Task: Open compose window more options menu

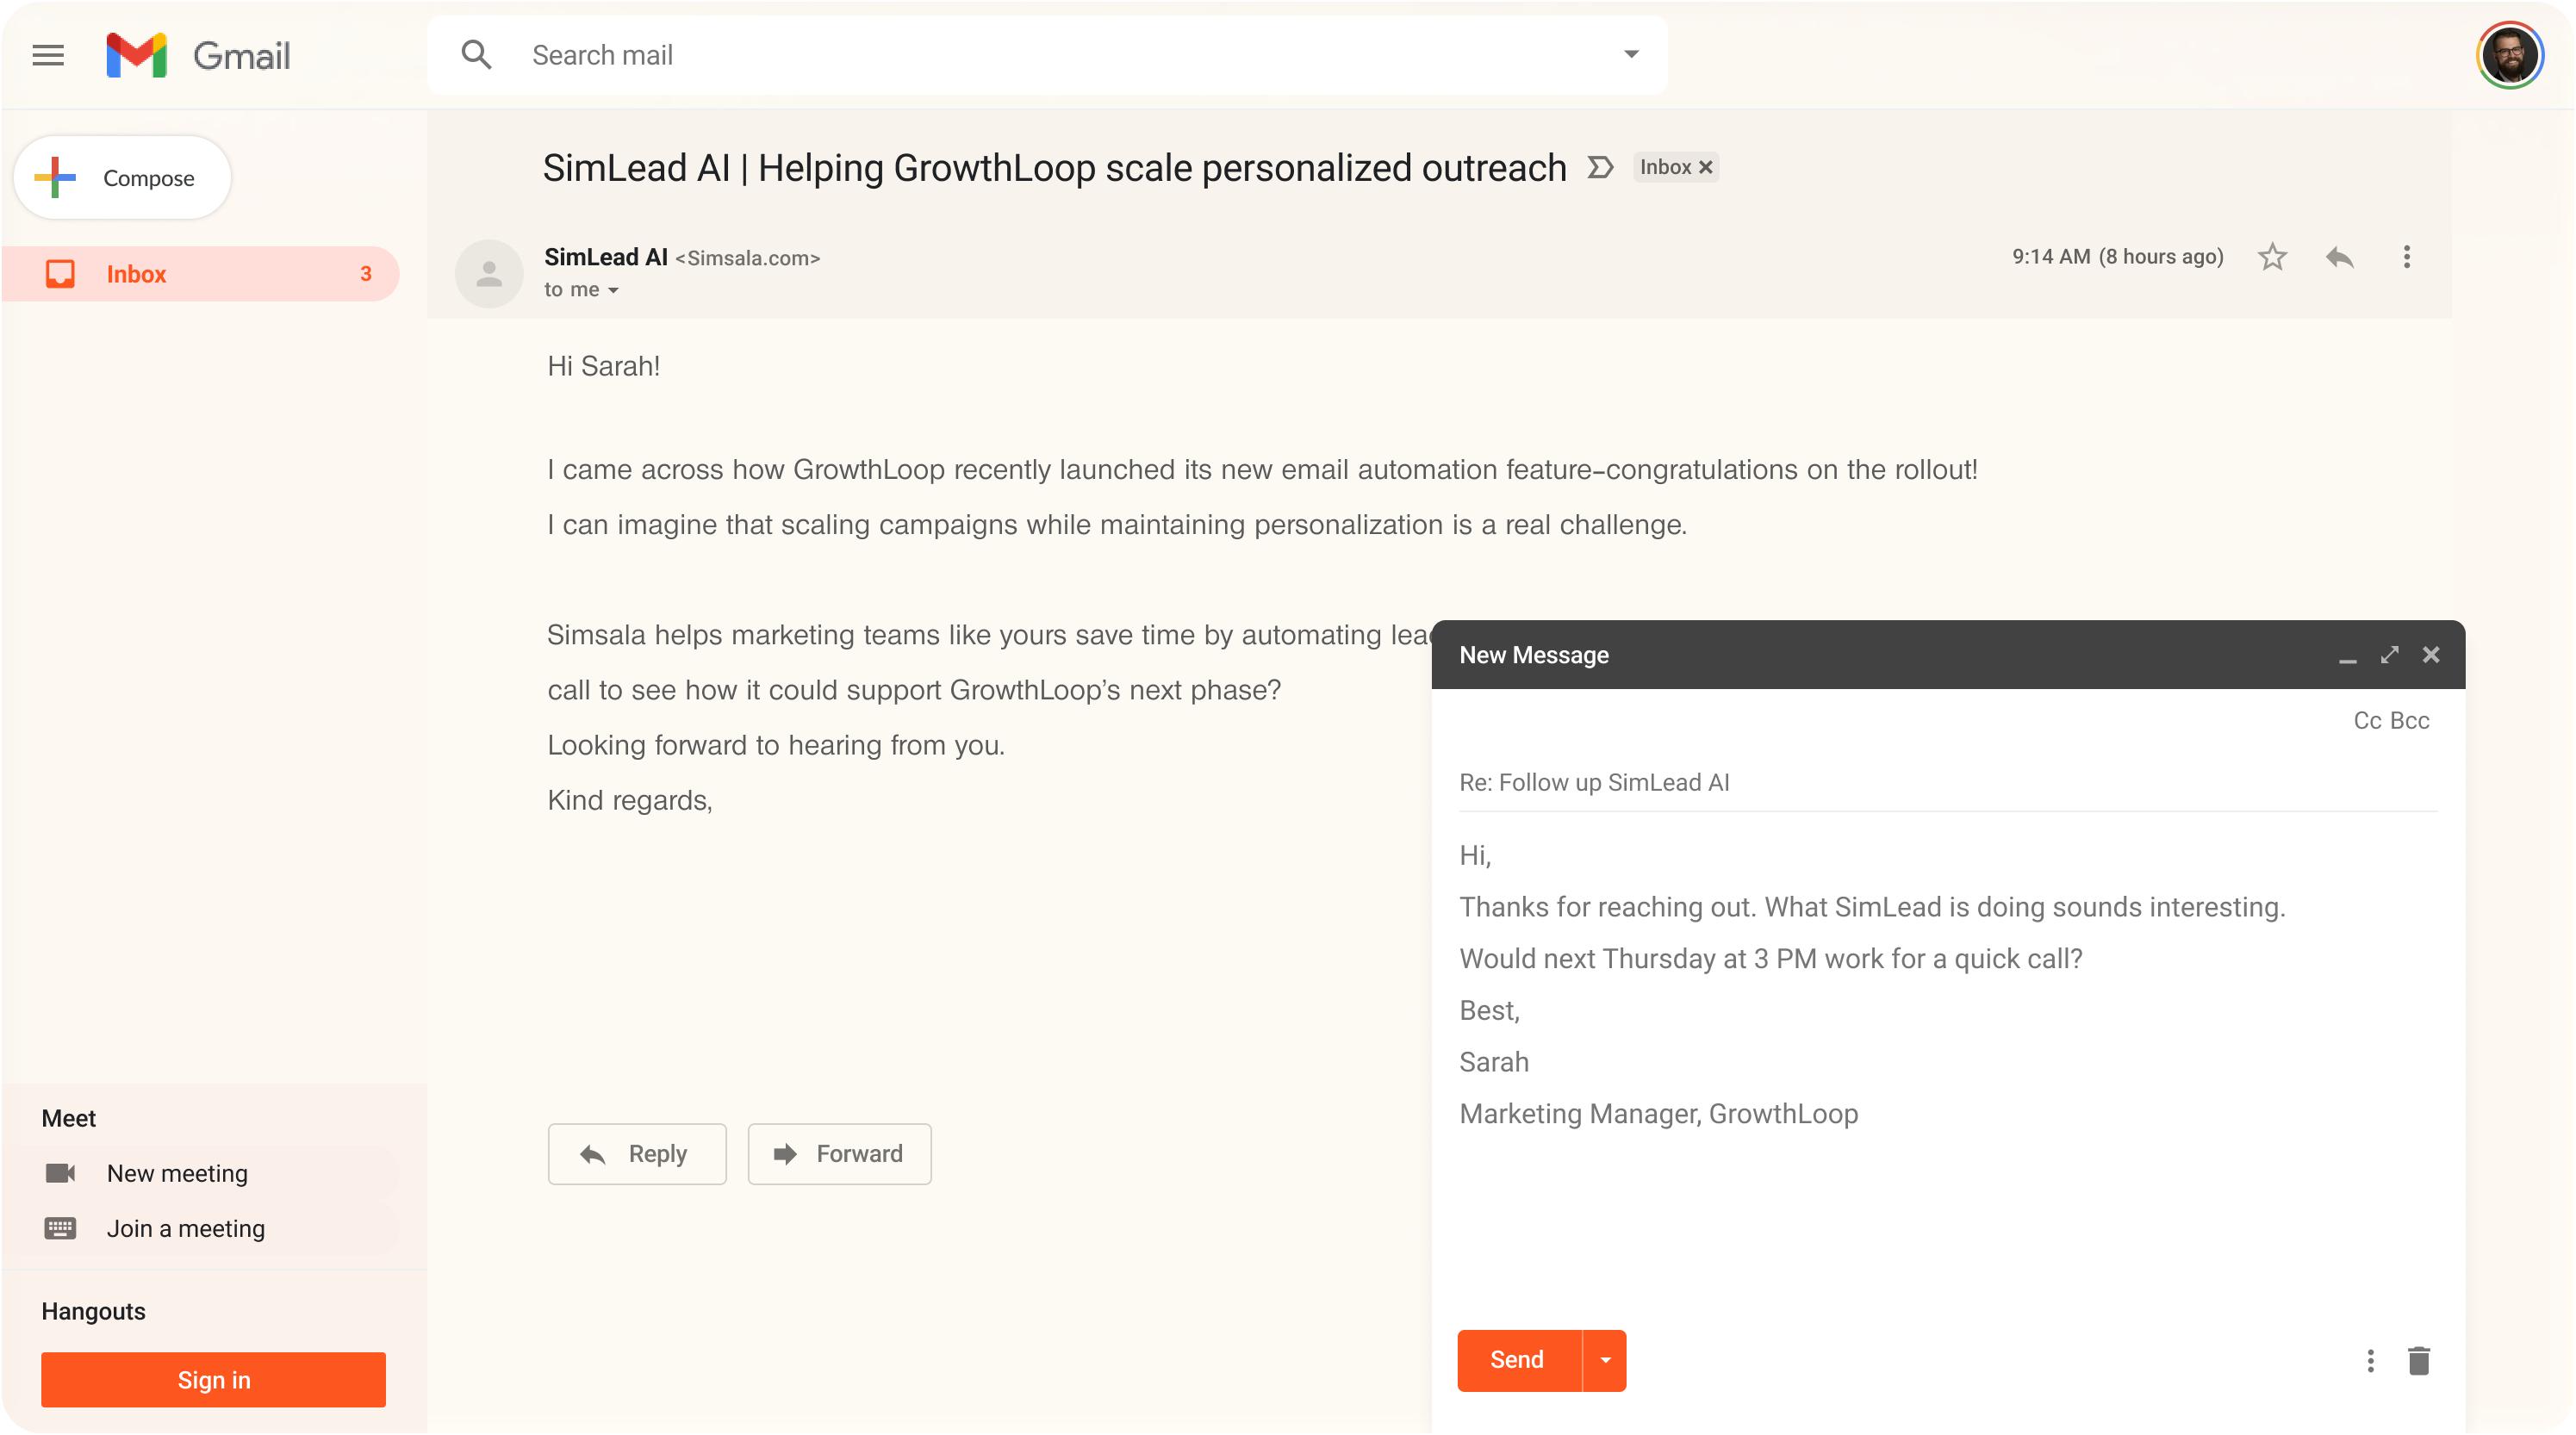Action: [x=2370, y=1360]
